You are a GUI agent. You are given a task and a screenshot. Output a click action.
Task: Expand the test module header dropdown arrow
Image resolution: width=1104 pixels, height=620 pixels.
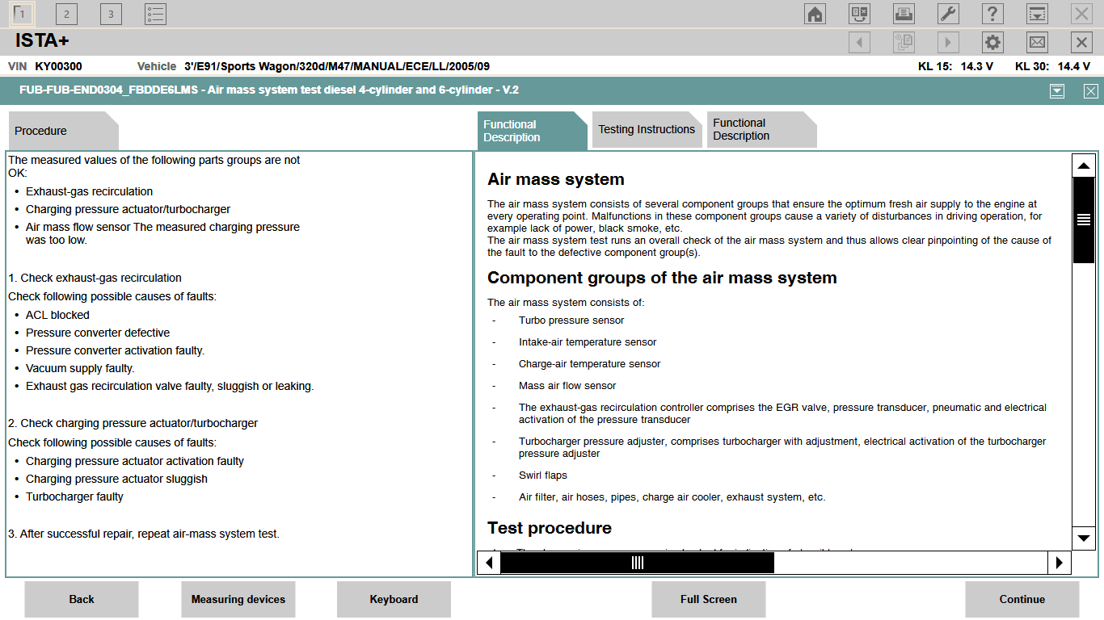(x=1057, y=91)
